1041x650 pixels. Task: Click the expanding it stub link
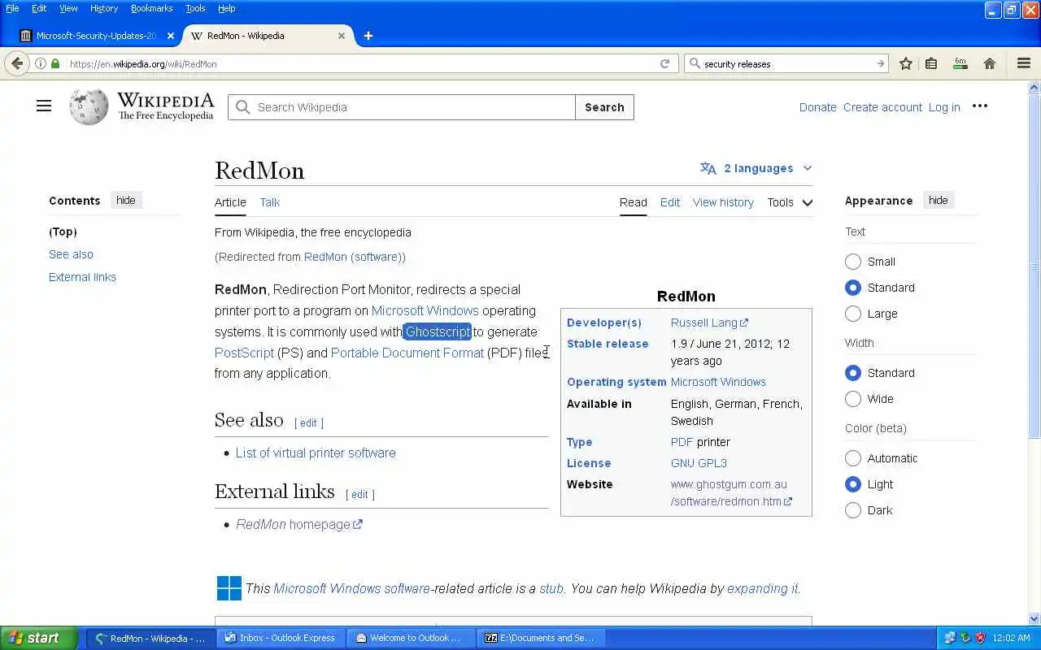pos(762,588)
